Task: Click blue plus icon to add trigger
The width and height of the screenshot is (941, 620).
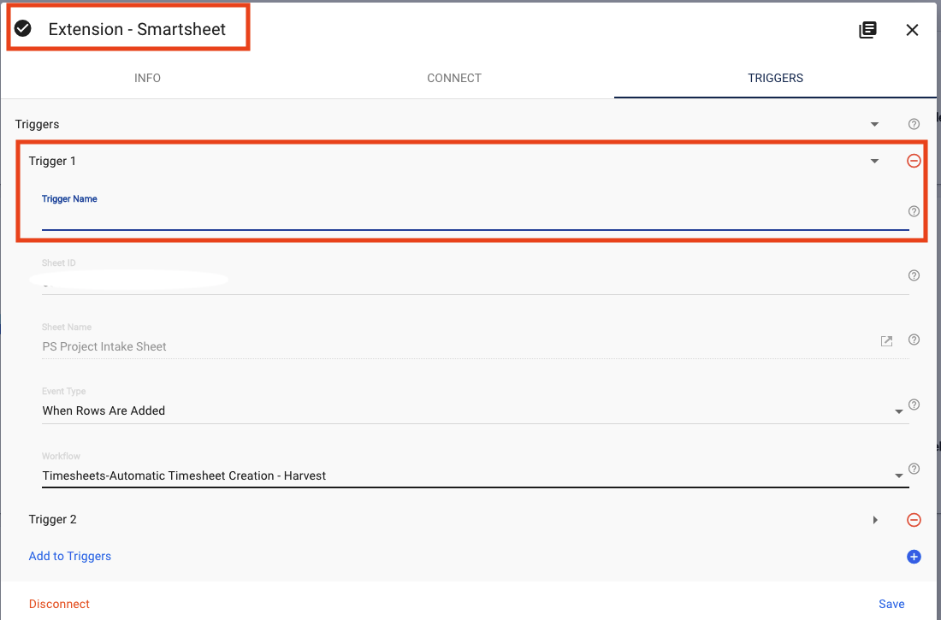Action: [x=914, y=557]
